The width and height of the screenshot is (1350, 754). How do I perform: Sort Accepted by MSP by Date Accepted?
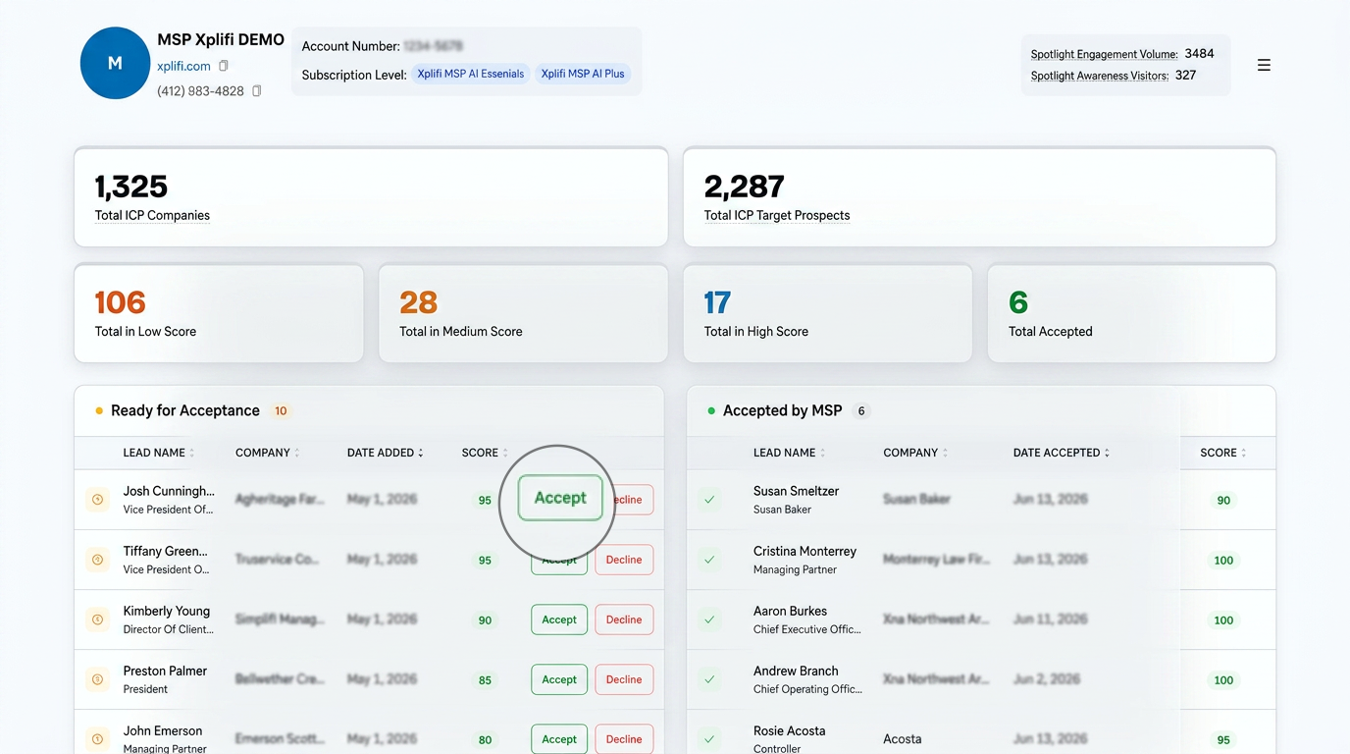[x=1062, y=453]
